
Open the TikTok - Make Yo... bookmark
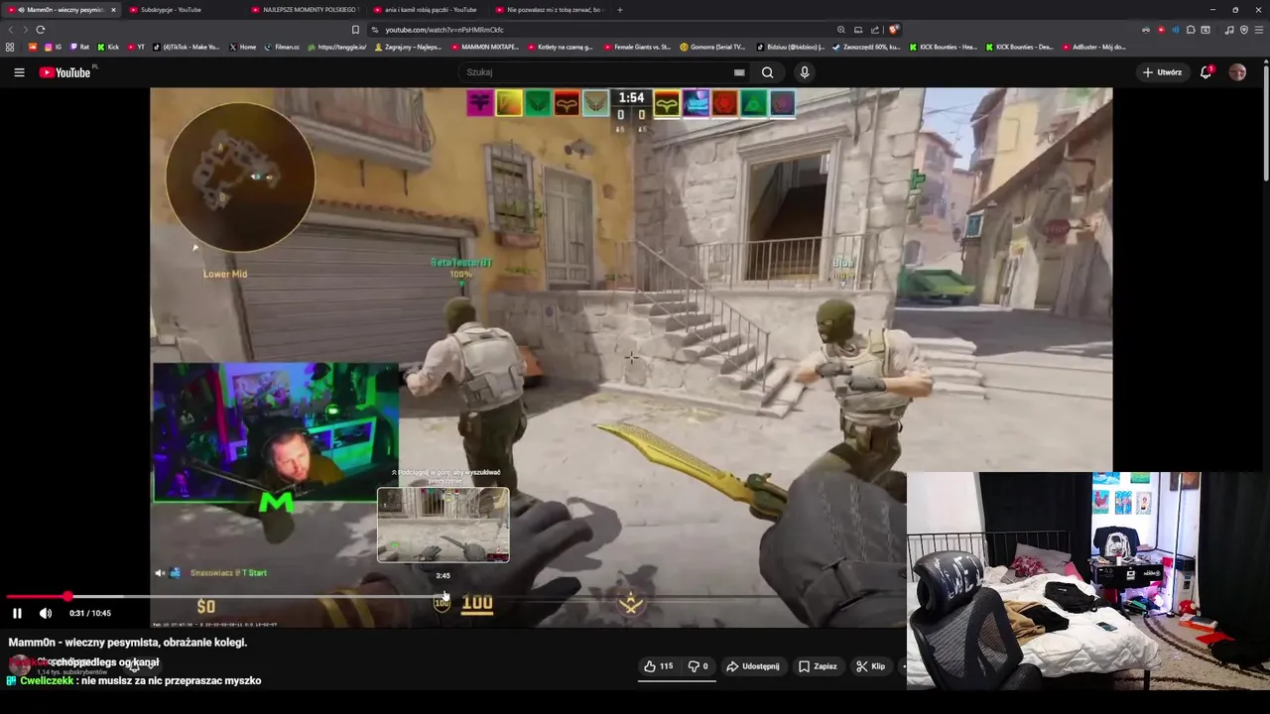pos(187,47)
